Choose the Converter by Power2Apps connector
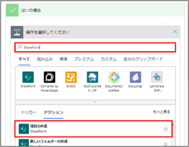 (49, 77)
